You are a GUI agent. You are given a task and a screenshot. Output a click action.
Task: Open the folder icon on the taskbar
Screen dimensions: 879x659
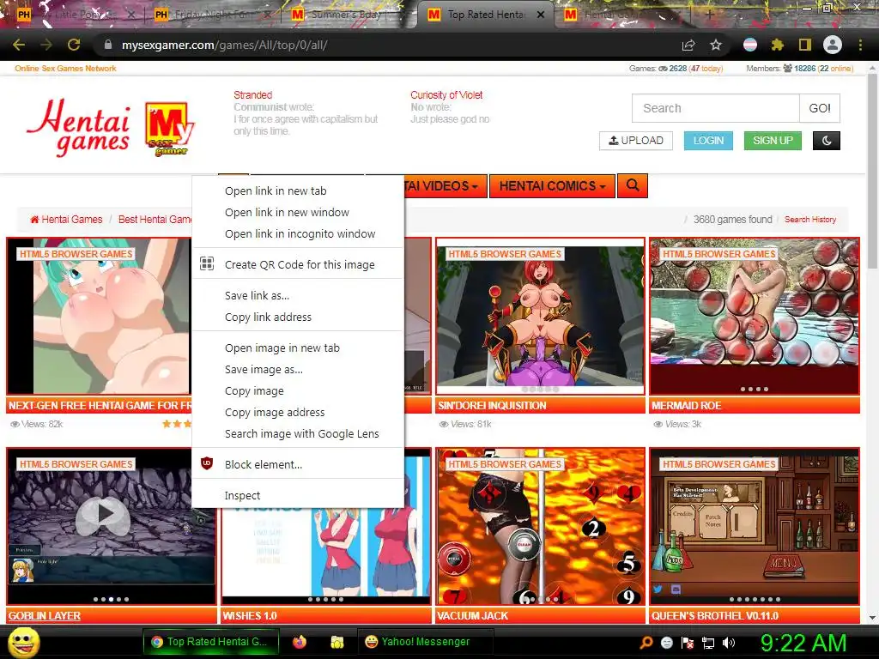pos(336,642)
